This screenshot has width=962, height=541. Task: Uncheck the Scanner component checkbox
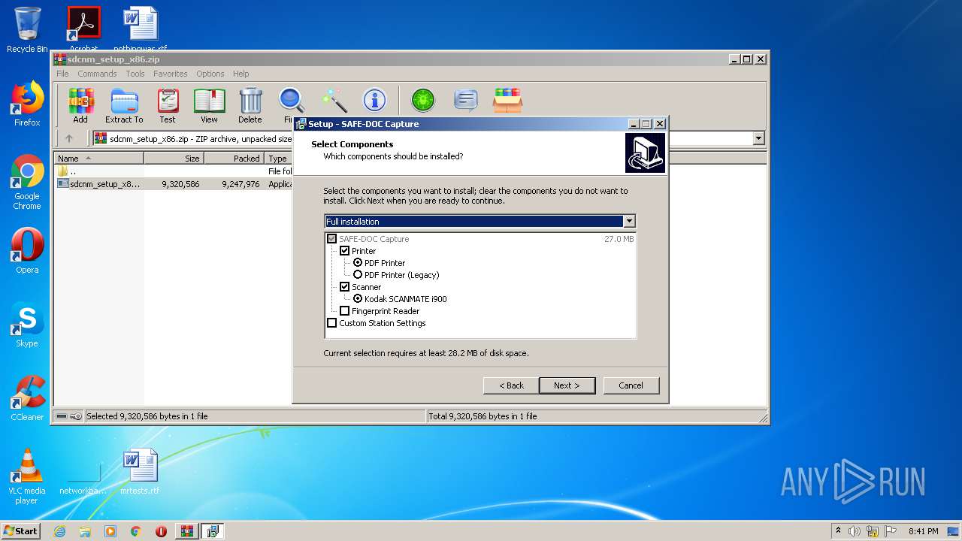(345, 287)
